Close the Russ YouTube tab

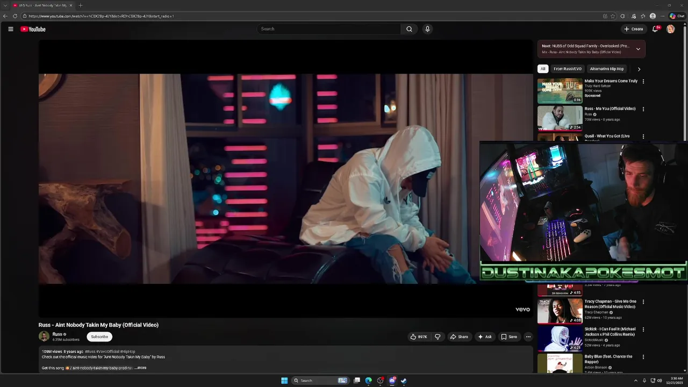tap(70, 5)
